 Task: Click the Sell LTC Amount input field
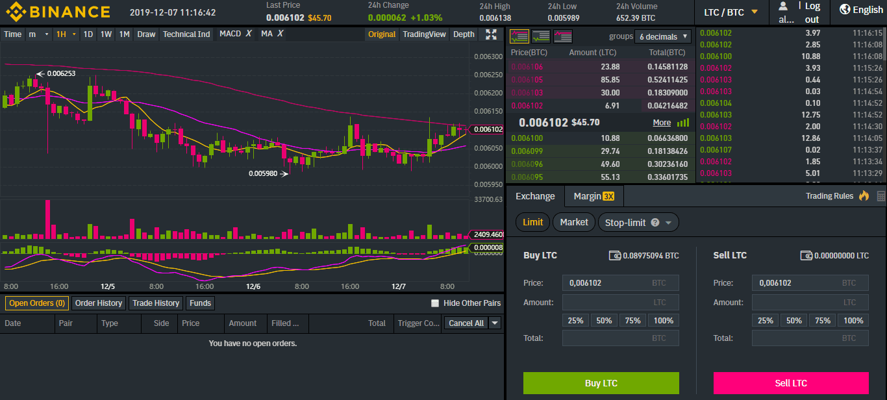pyautogui.click(x=810, y=302)
